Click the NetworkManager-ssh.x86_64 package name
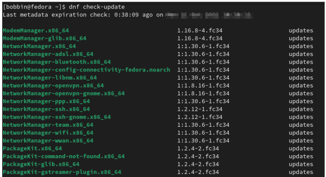The height and width of the screenshot is (177, 326). [x=46, y=109]
